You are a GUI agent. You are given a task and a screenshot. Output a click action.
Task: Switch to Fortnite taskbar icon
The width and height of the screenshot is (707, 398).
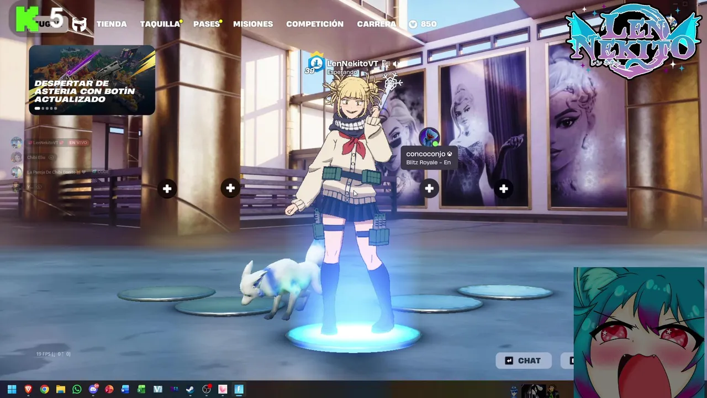point(239,389)
